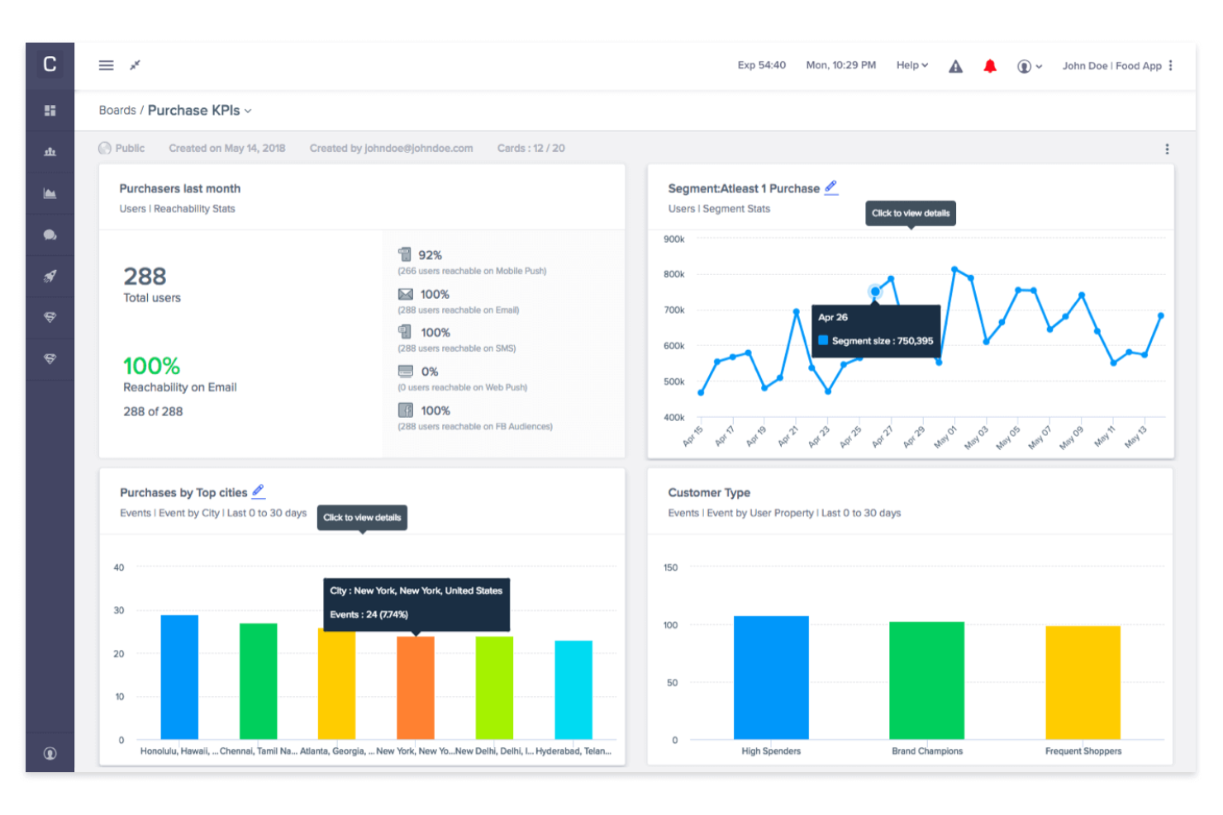The height and width of the screenshot is (815, 1223).
Task: Select the Apr 26 data point on the segment chart
Action: 874,291
